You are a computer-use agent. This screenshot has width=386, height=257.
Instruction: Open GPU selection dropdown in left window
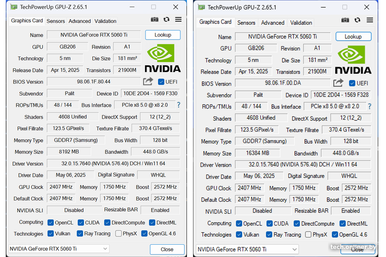59,249
